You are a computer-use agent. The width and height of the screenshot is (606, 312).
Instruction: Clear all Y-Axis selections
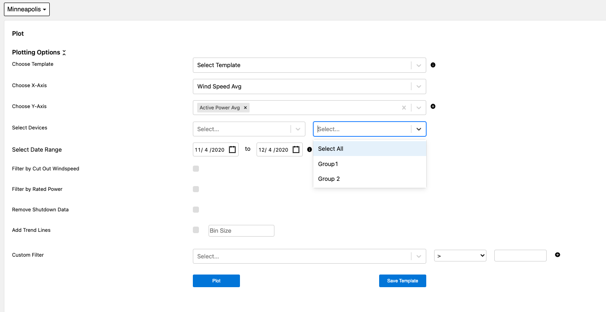coord(404,108)
